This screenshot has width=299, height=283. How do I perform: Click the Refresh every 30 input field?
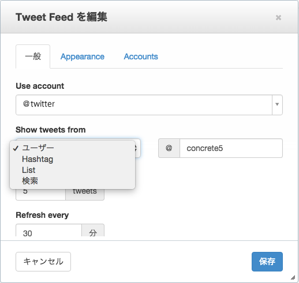click(x=48, y=231)
